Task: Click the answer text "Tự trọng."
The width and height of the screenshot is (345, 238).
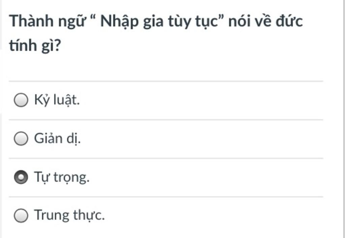Action: coord(62,177)
